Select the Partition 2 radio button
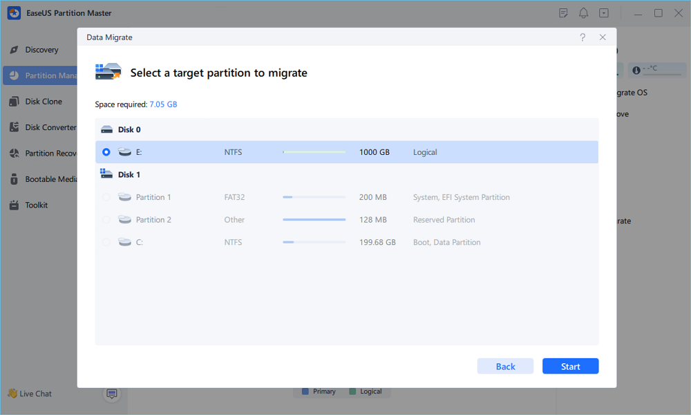 106,220
